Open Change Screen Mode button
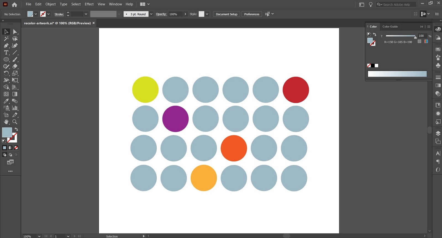 coord(10,162)
